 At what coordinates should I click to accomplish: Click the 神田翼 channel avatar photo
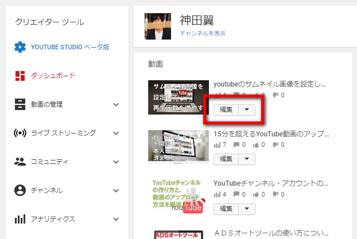(x=158, y=26)
